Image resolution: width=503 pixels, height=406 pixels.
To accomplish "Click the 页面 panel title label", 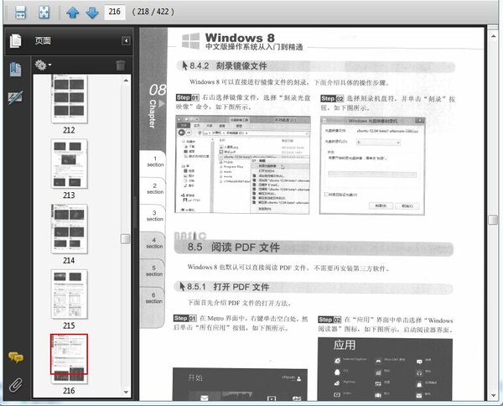I will click(43, 41).
